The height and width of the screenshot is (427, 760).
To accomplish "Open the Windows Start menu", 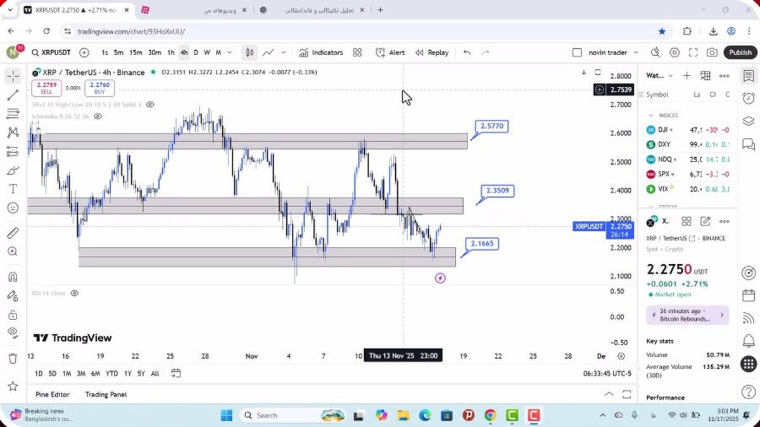I will 227,415.
